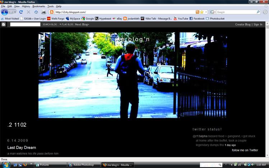The width and height of the screenshot is (269, 168).
Task: Open the EASdb User Login bookmark
Action: 33,19
